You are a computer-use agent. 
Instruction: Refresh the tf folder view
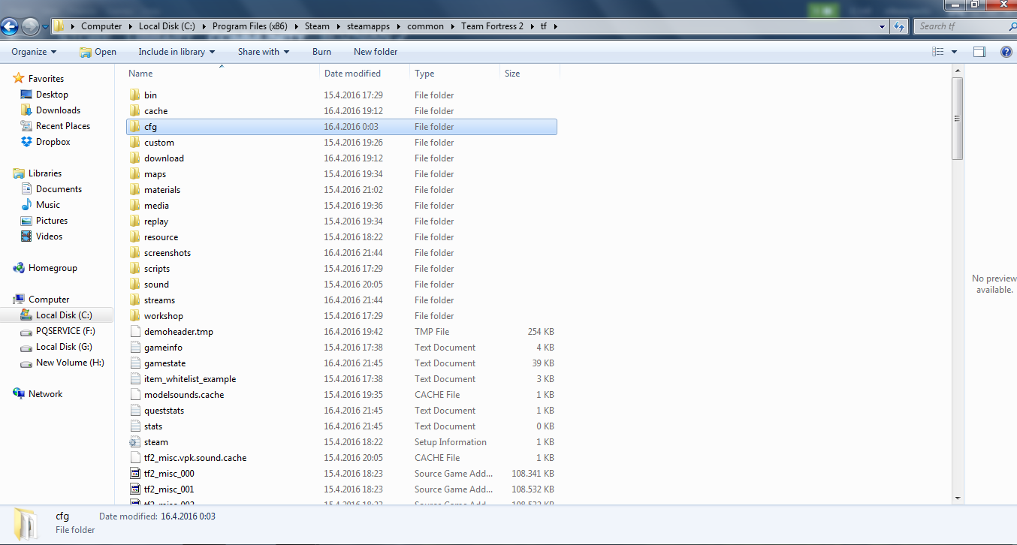899,26
